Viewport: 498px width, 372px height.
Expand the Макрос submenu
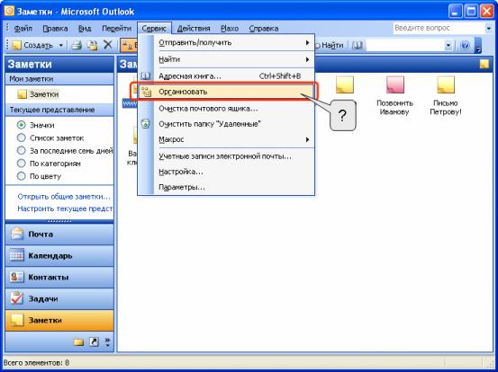click(226, 139)
